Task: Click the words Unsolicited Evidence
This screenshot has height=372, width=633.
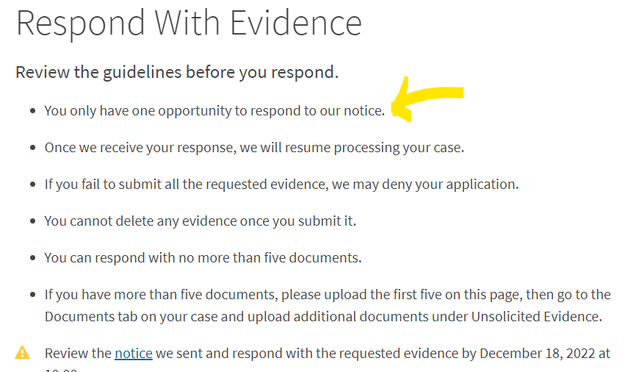Action: pyautogui.click(x=536, y=316)
